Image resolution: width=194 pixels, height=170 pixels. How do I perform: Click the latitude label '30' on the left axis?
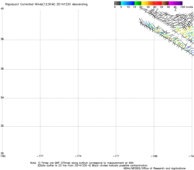(x=2, y=154)
